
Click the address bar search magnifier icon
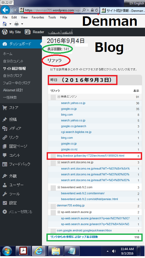click(84, 10)
